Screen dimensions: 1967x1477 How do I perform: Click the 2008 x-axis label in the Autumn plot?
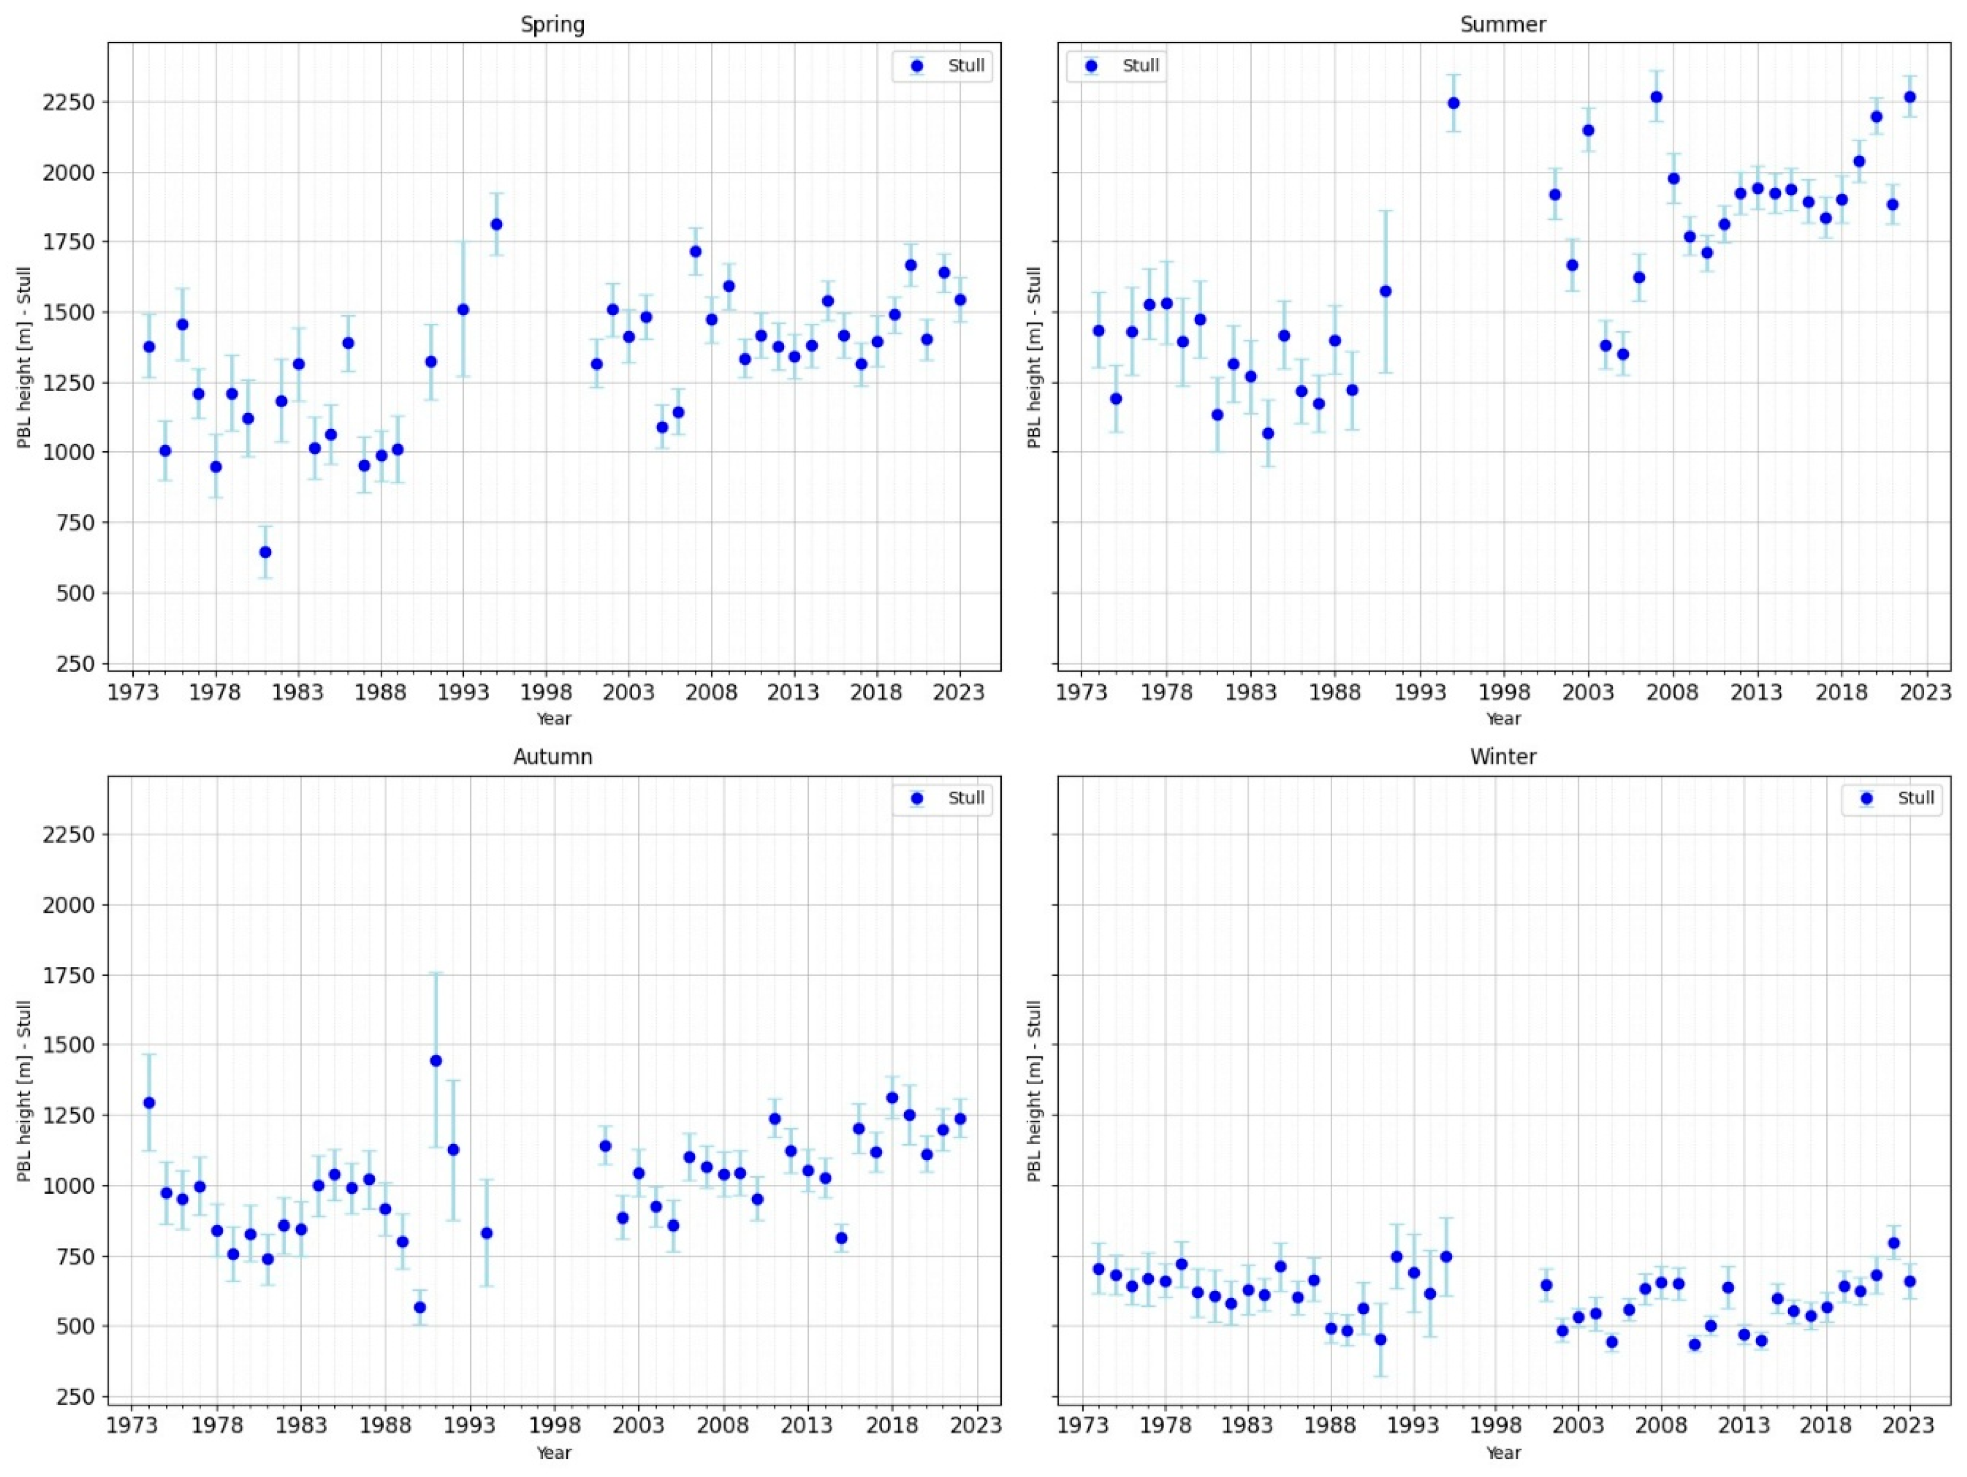coord(722,1425)
